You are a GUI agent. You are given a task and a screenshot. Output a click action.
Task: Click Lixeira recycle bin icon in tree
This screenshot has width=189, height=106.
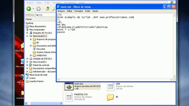click(27, 78)
